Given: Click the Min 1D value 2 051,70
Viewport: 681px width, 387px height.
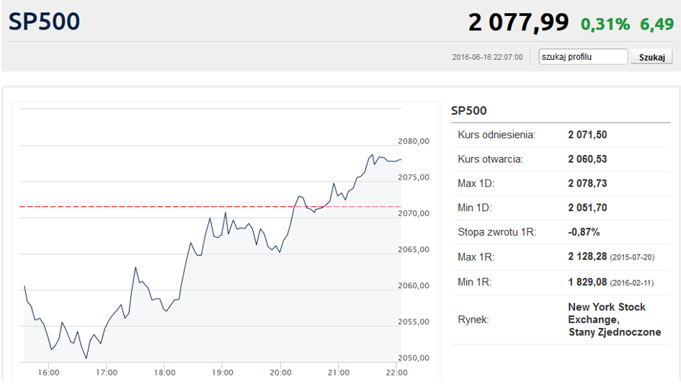Looking at the screenshot, I should [x=587, y=208].
